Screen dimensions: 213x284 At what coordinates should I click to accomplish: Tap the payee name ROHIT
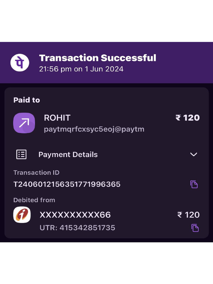pos(57,118)
